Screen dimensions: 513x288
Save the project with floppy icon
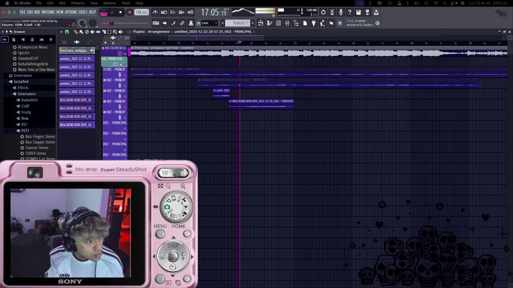click(x=358, y=12)
